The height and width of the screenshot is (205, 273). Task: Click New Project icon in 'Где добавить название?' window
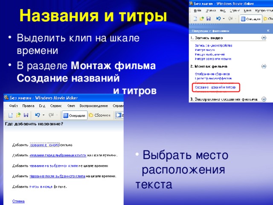pos(11,115)
